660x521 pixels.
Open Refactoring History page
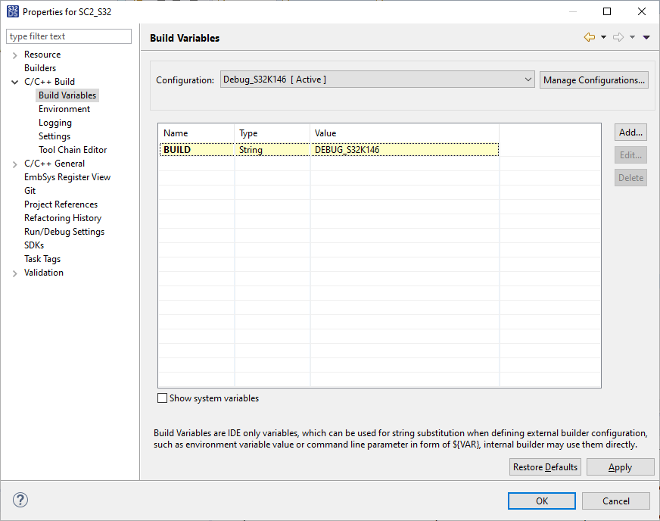pos(63,218)
